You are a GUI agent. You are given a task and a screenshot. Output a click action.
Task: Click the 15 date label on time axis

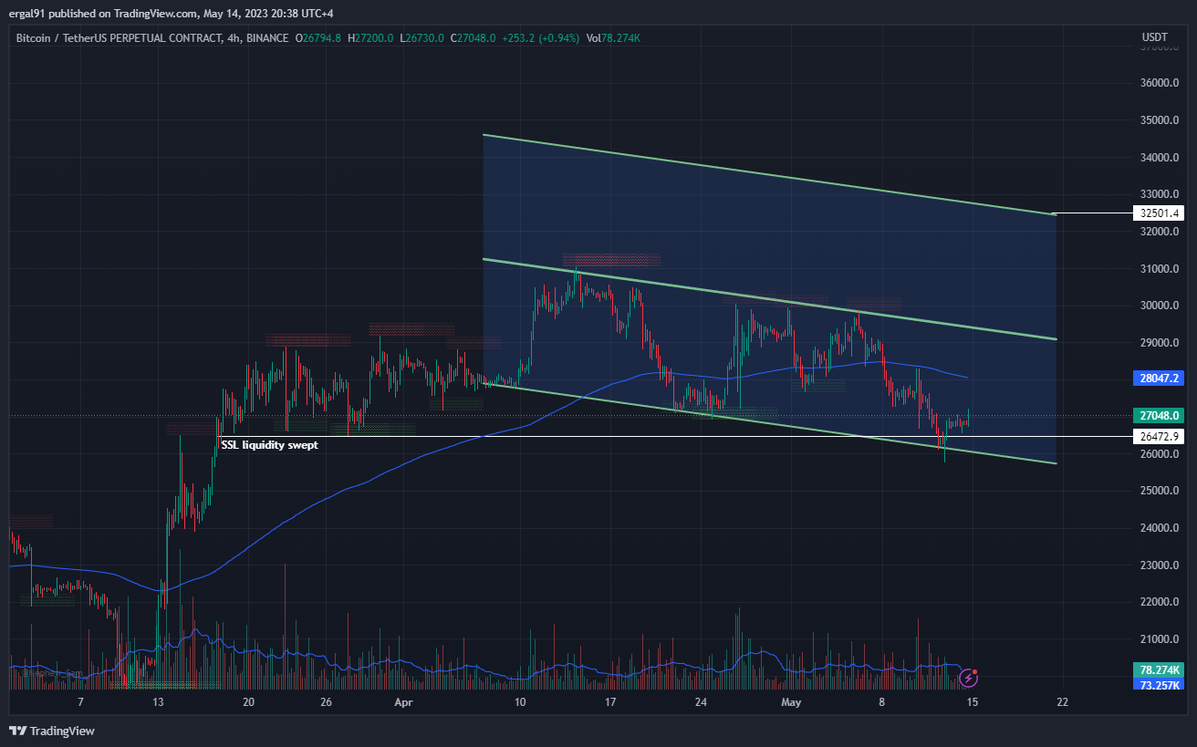coord(973,702)
